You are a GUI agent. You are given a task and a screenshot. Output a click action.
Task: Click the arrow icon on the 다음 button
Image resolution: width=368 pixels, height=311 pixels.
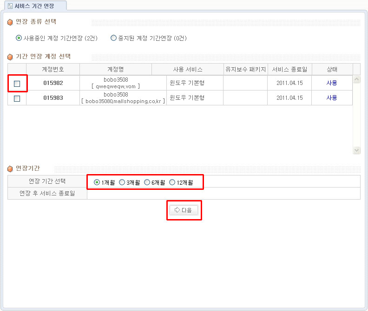177,210
